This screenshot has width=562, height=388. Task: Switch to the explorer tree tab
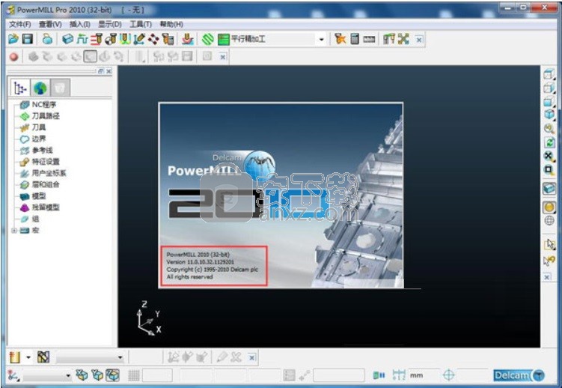point(20,88)
